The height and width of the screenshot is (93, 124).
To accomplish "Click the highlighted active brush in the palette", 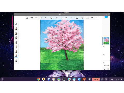I will [x=16, y=56].
